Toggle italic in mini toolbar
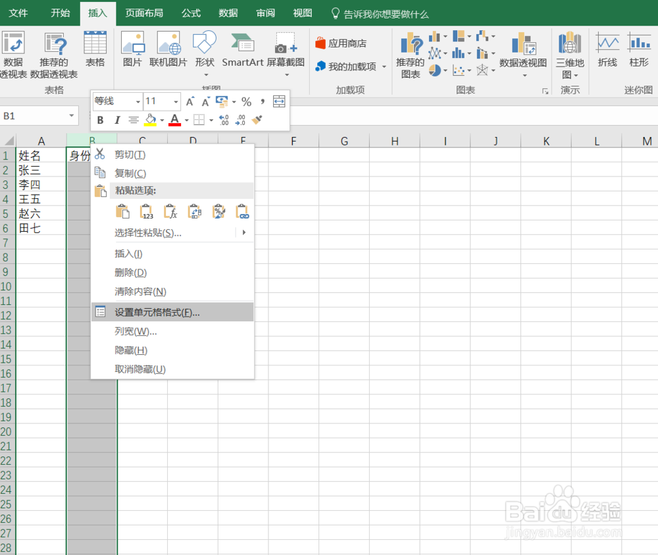 [117, 120]
